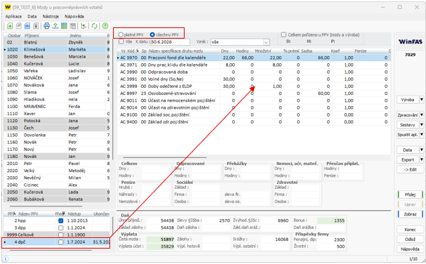Select employee row Klimešová Markéta
426x264 pixels.
coord(57,49)
